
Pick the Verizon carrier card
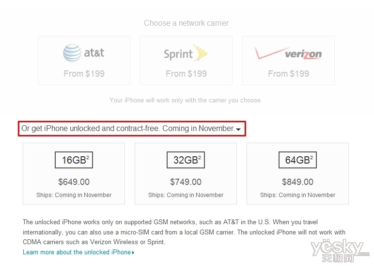[x=288, y=61]
